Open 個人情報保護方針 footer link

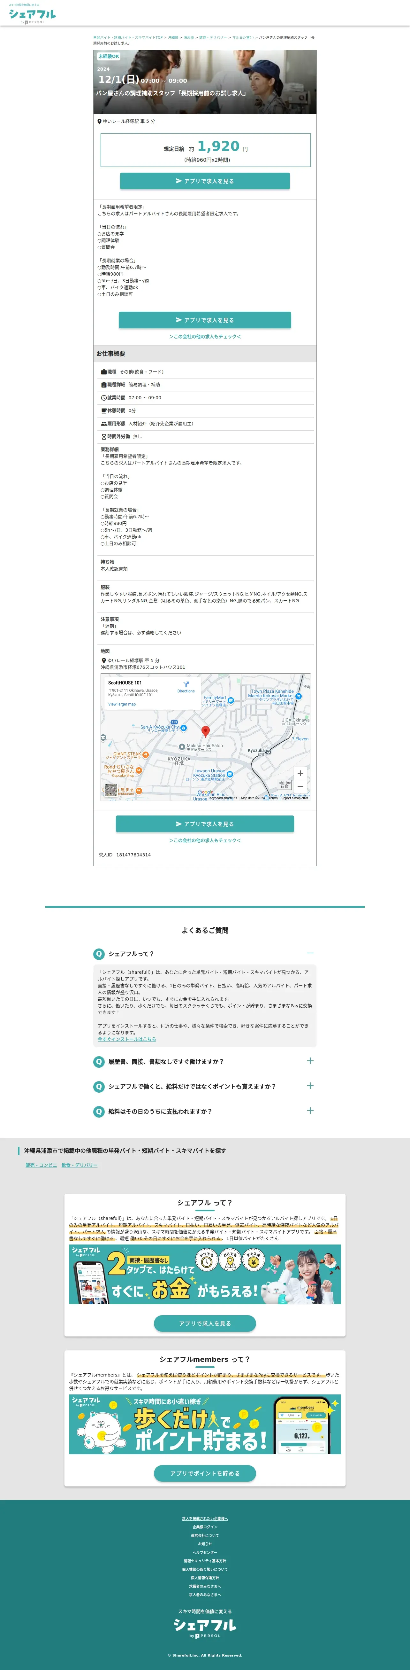point(205,1577)
